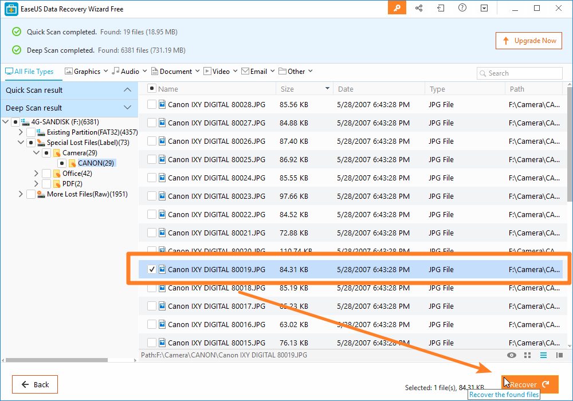
Task: Click the tree panel horizontal scrollbar
Action: tap(57, 360)
